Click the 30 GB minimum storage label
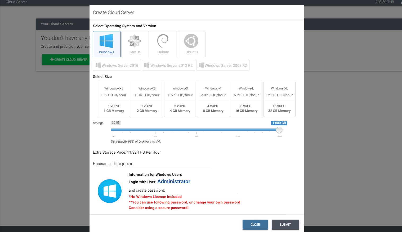Image resolution: width=402 pixels, height=232 pixels. click(116, 123)
